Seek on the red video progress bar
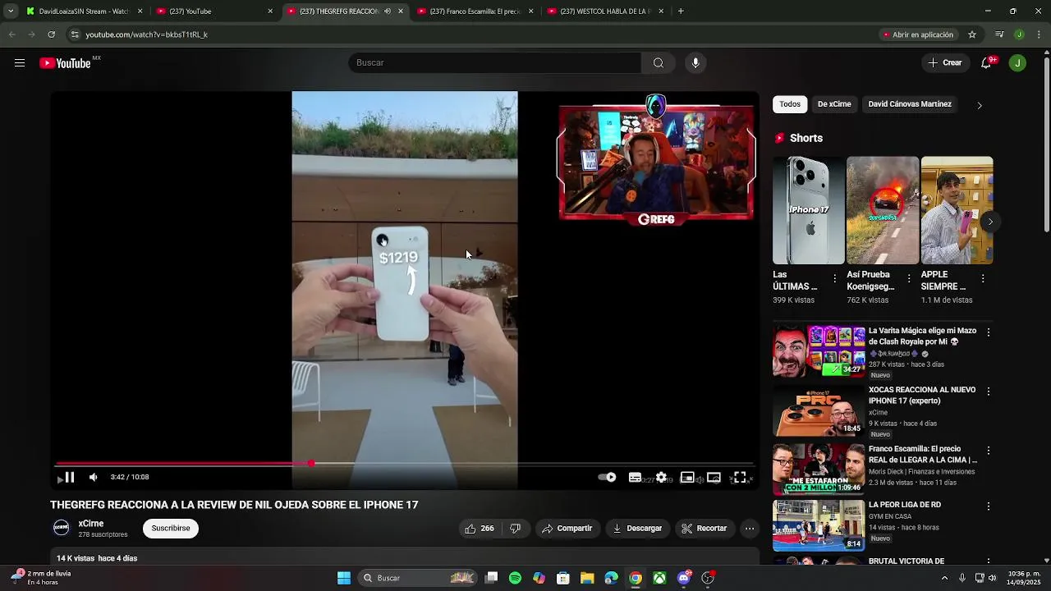1051x591 pixels. pos(404,464)
